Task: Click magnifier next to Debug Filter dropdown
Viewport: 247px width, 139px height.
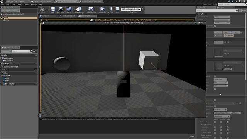Action: coord(142,9)
